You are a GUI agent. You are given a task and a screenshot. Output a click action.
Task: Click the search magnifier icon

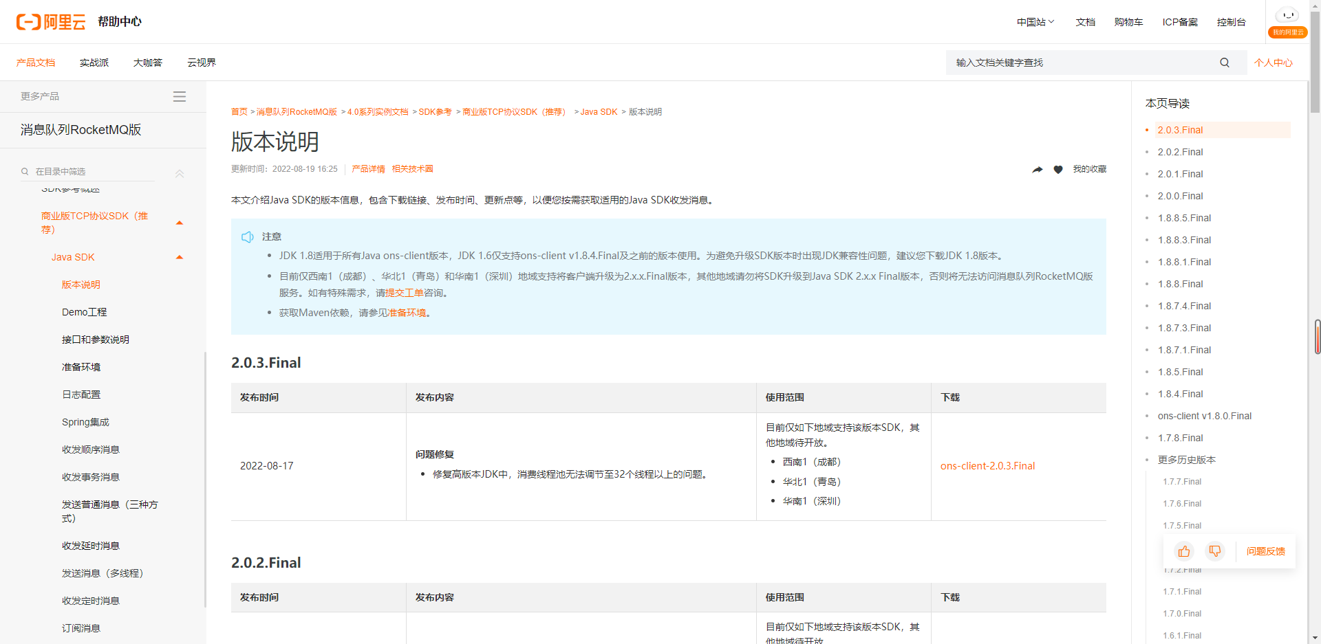coord(1224,63)
